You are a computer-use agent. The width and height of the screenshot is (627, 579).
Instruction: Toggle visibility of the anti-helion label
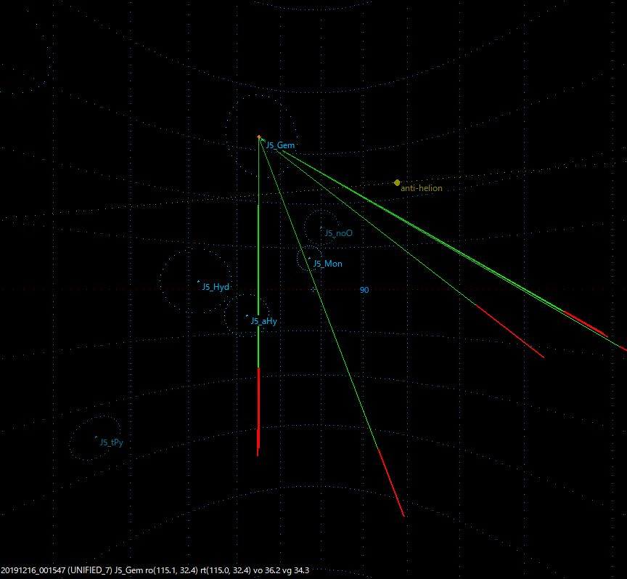pyautogui.click(x=421, y=187)
